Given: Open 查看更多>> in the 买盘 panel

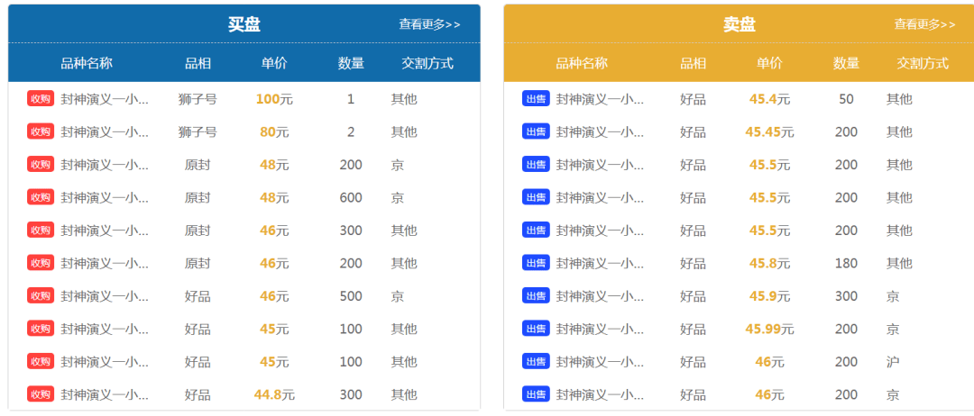Looking at the screenshot, I should click(429, 24).
